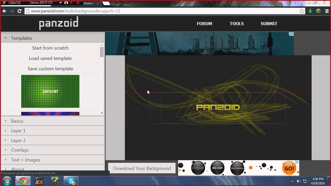Viewport: 331px width, 186px height.
Task: Reload the page with the refresh icon
Action: coord(19,11)
